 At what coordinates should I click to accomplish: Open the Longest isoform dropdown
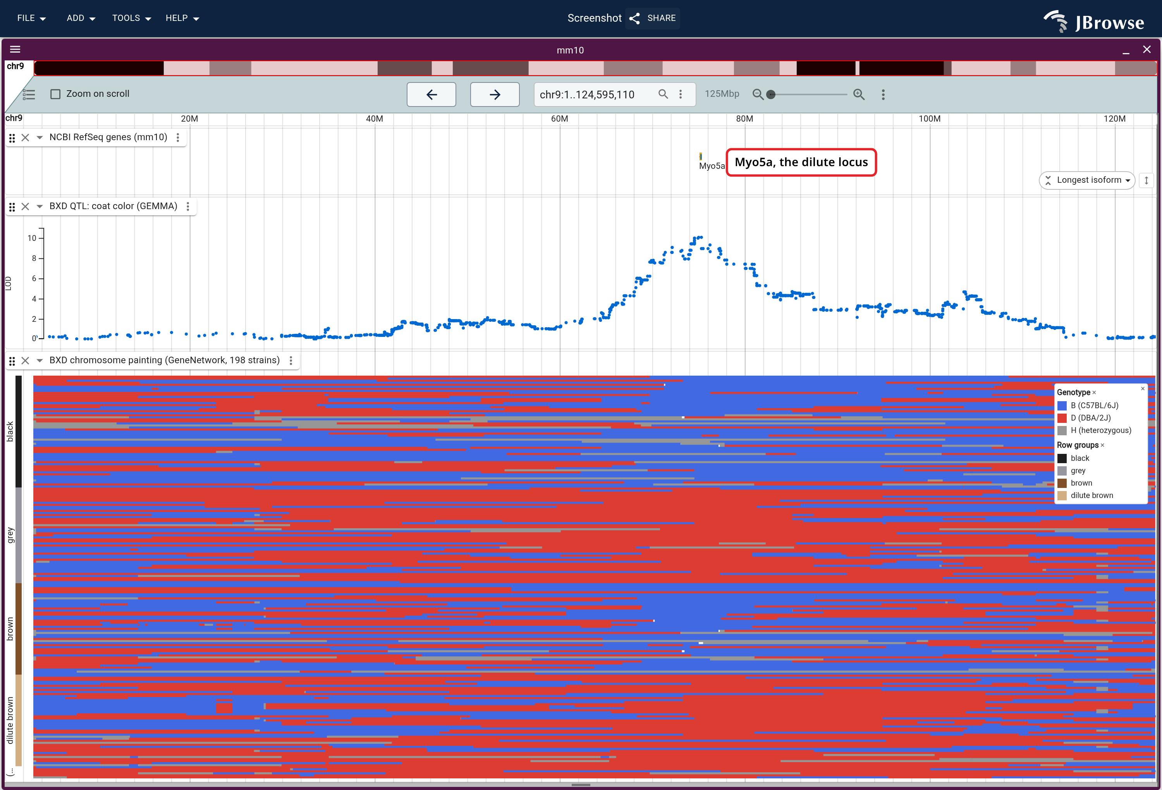point(1086,180)
